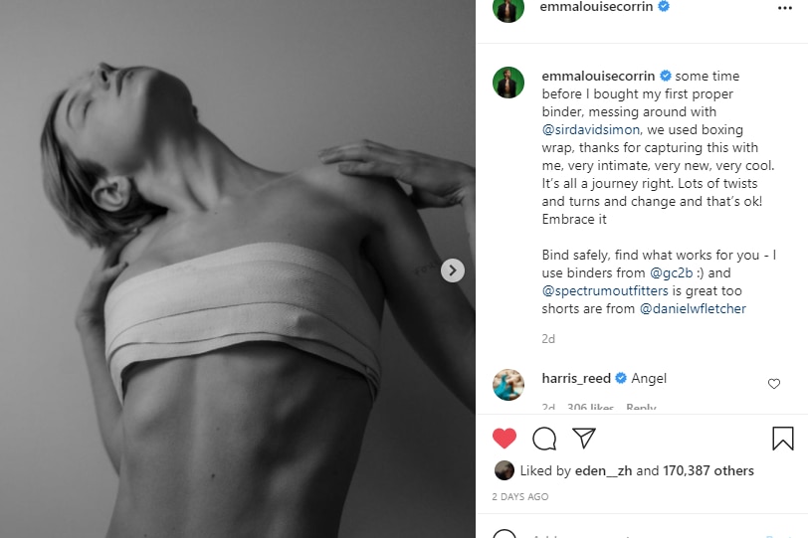Open the eden__zh username in likes

(x=603, y=470)
